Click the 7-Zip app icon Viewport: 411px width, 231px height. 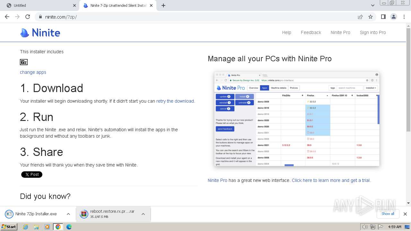tap(24, 62)
